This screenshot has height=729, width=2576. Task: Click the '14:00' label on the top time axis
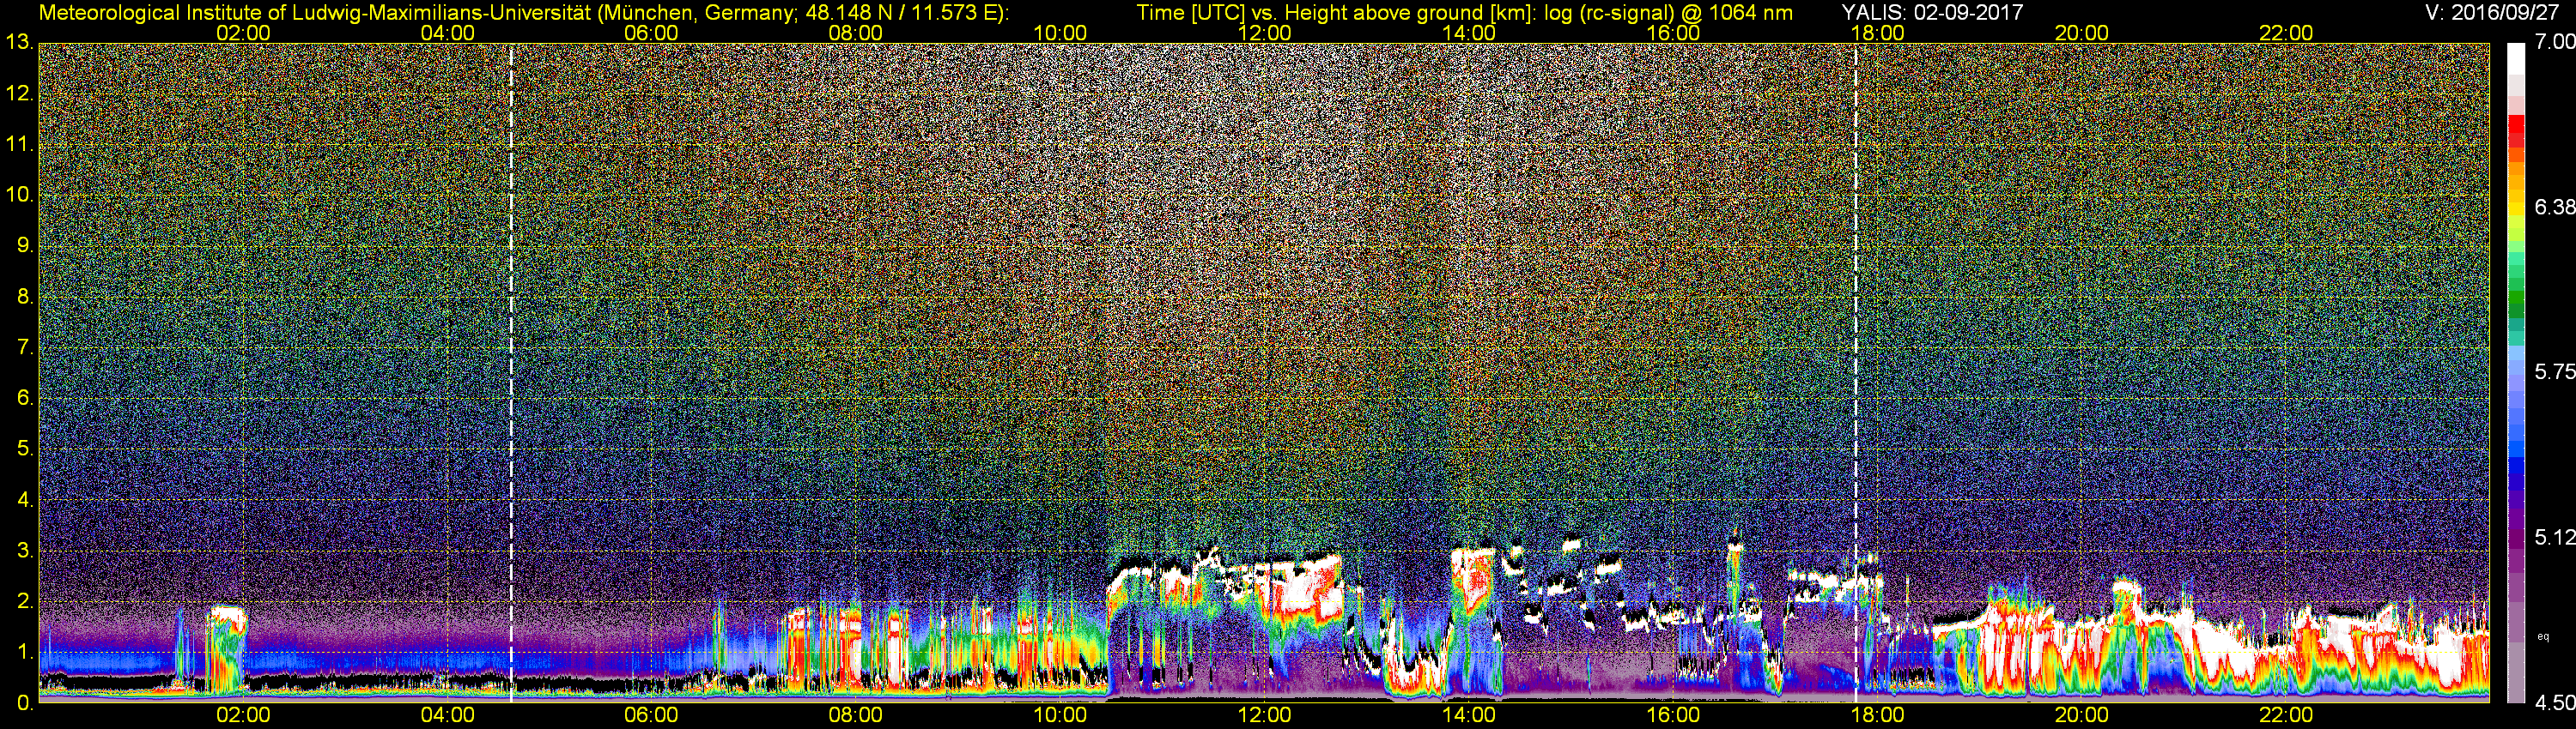1469,33
